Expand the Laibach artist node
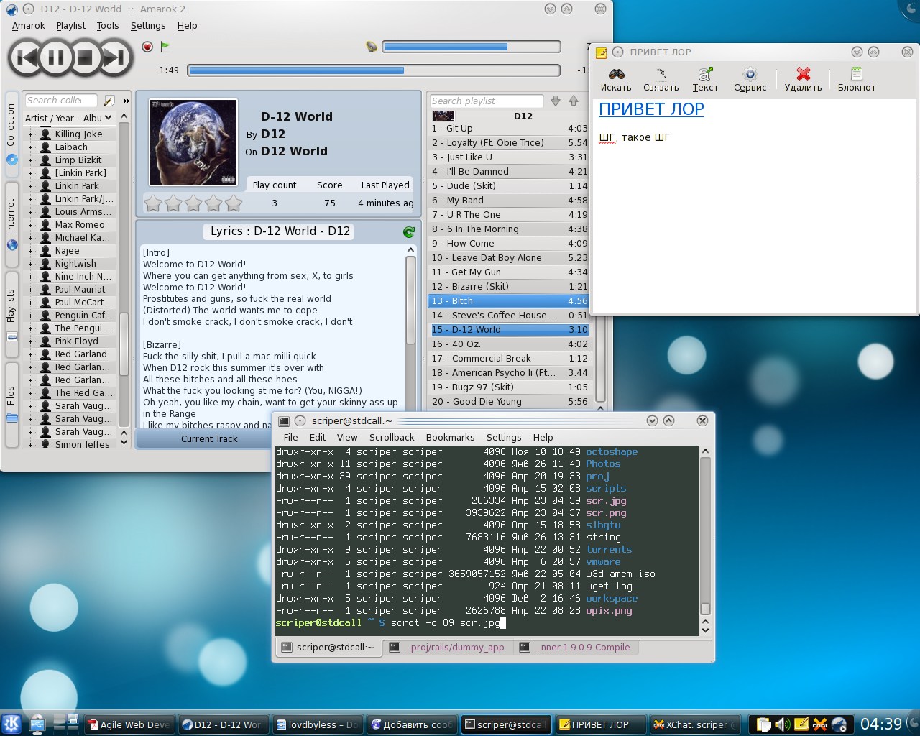Viewport: 920px width, 736px height. pos(30,147)
